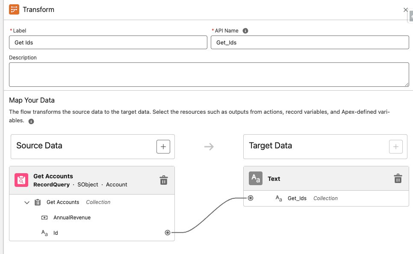Screen dimensions: 413x254
Task: Select the Id field connector node
Action: (168, 233)
